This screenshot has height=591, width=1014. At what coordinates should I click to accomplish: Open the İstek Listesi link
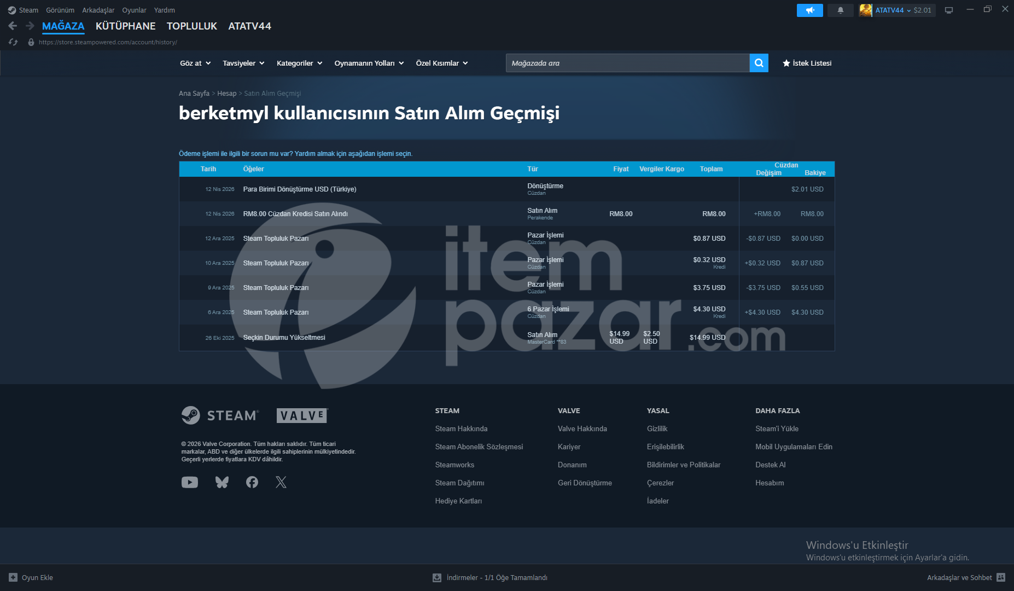[807, 63]
